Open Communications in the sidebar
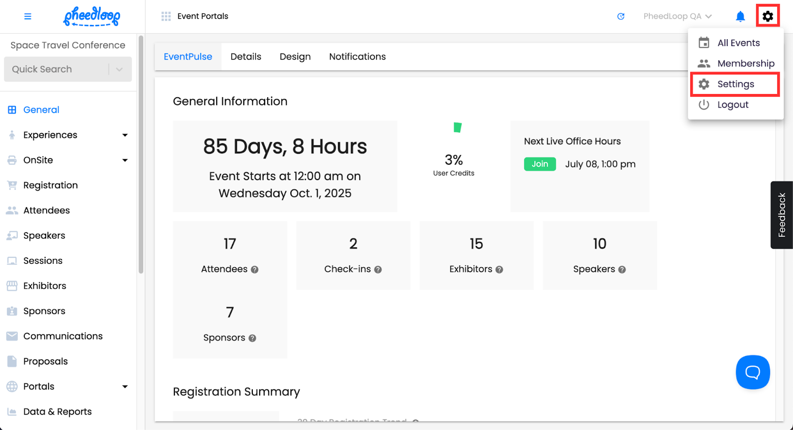Viewport: 793px width, 430px height. [63, 336]
